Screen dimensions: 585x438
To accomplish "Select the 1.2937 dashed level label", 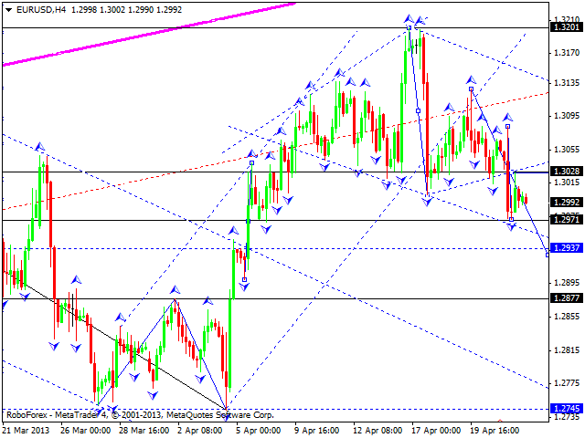I will (565, 248).
